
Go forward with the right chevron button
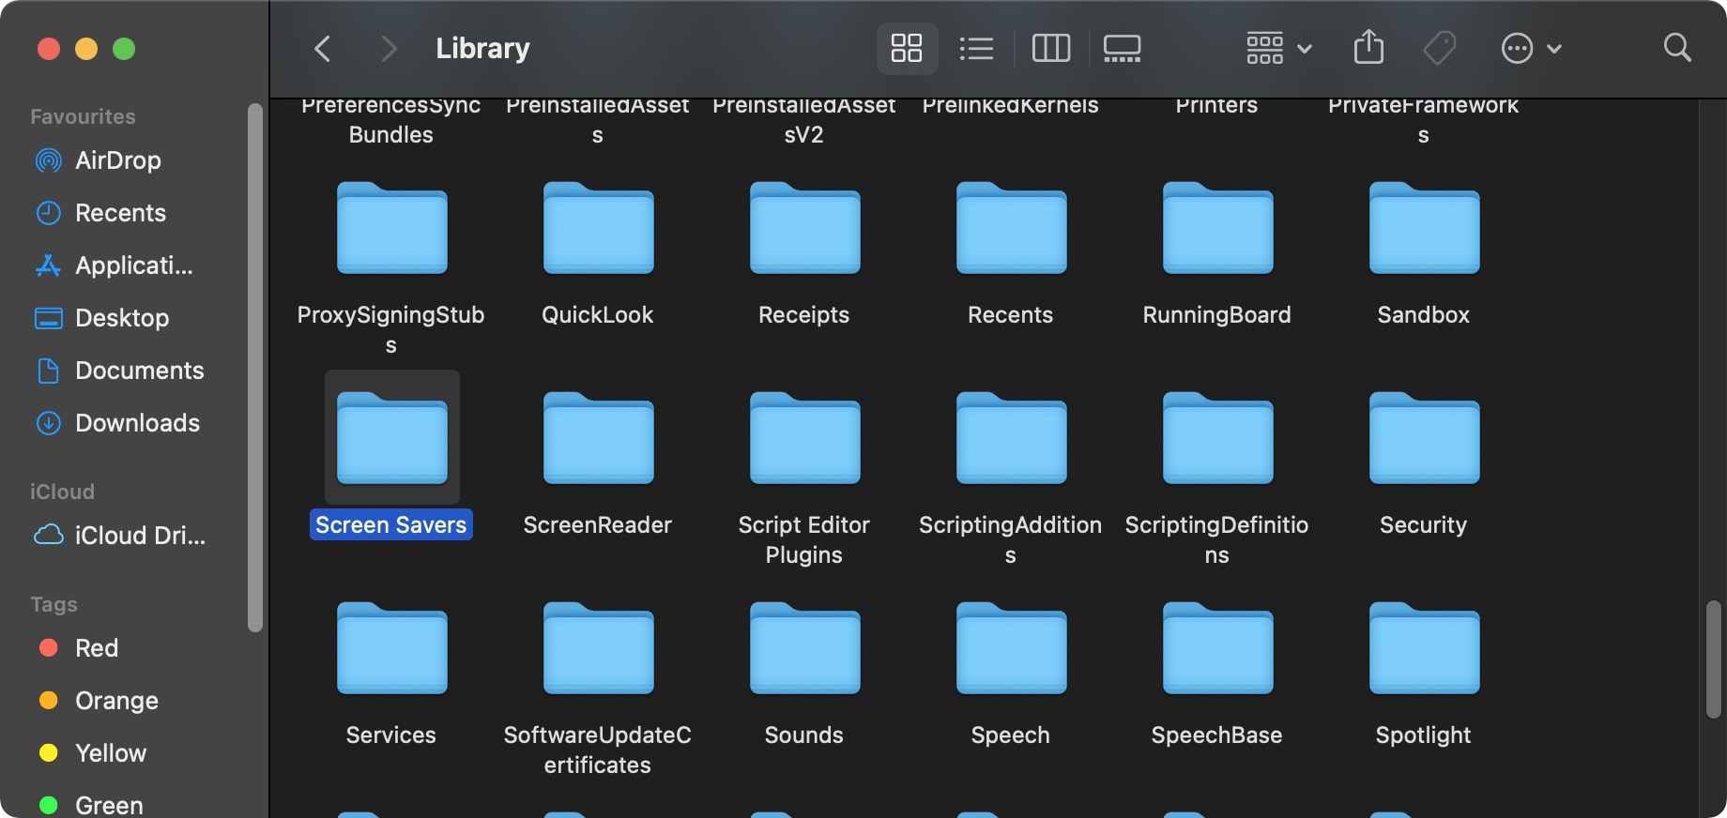pos(388,48)
